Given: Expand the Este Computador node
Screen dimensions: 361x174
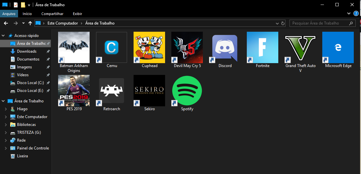Looking at the screenshot, I should [6, 117].
